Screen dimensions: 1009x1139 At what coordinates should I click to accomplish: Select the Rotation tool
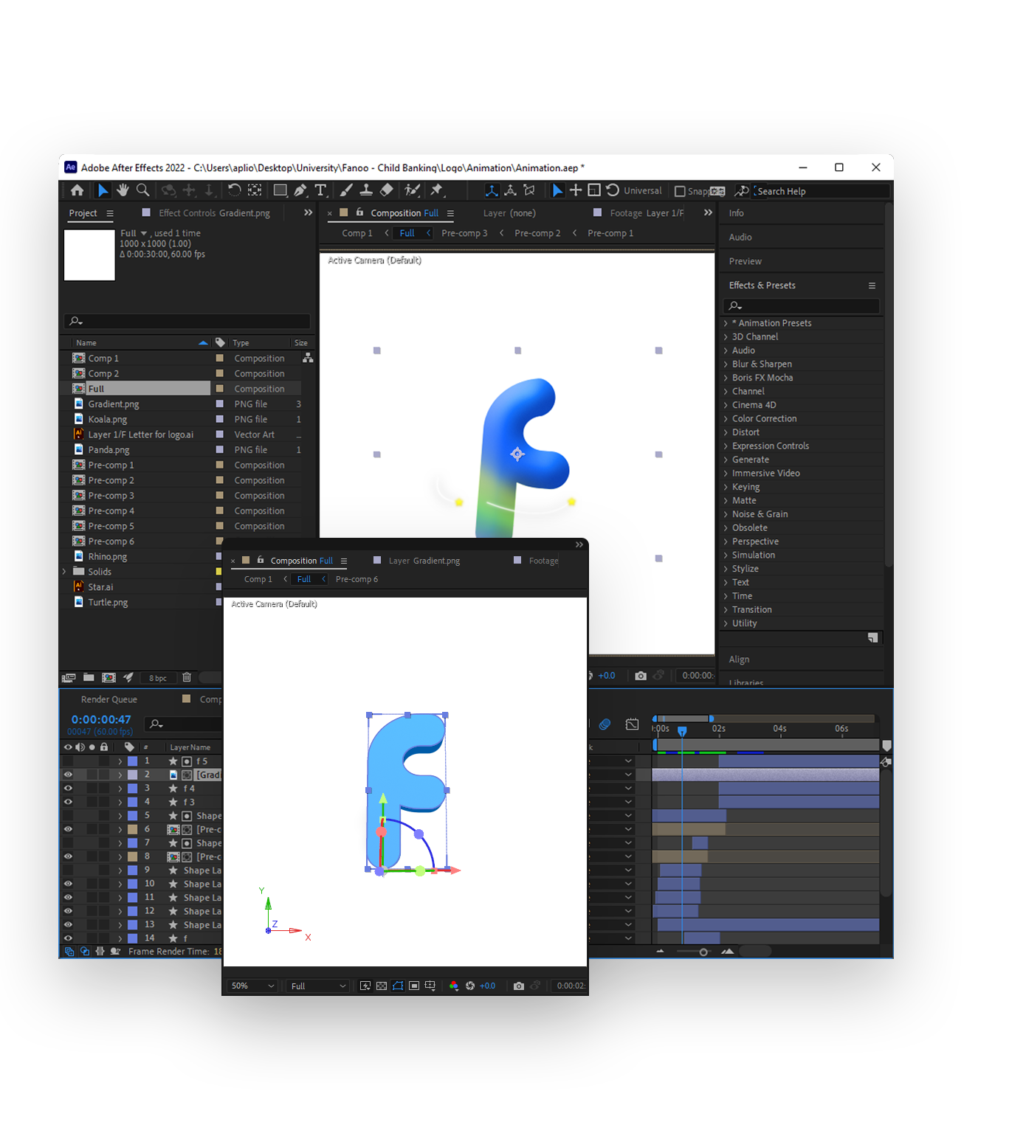(x=234, y=190)
